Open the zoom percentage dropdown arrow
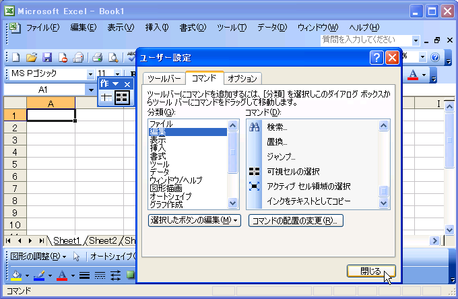The image size is (458, 299). tap(422, 57)
